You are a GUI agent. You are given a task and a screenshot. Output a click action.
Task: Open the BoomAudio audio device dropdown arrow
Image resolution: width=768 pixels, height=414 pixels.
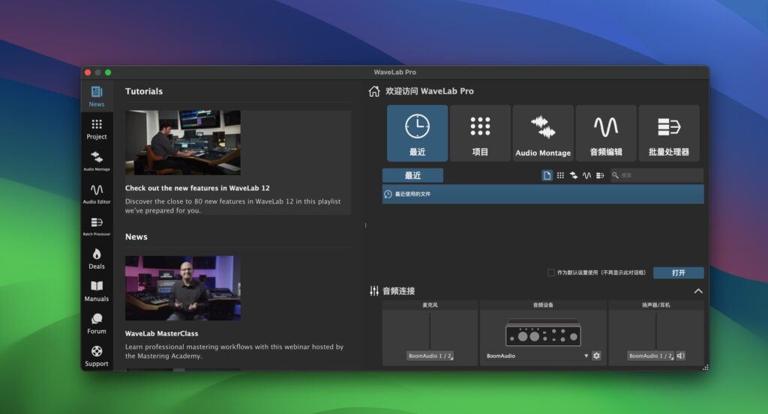(586, 356)
